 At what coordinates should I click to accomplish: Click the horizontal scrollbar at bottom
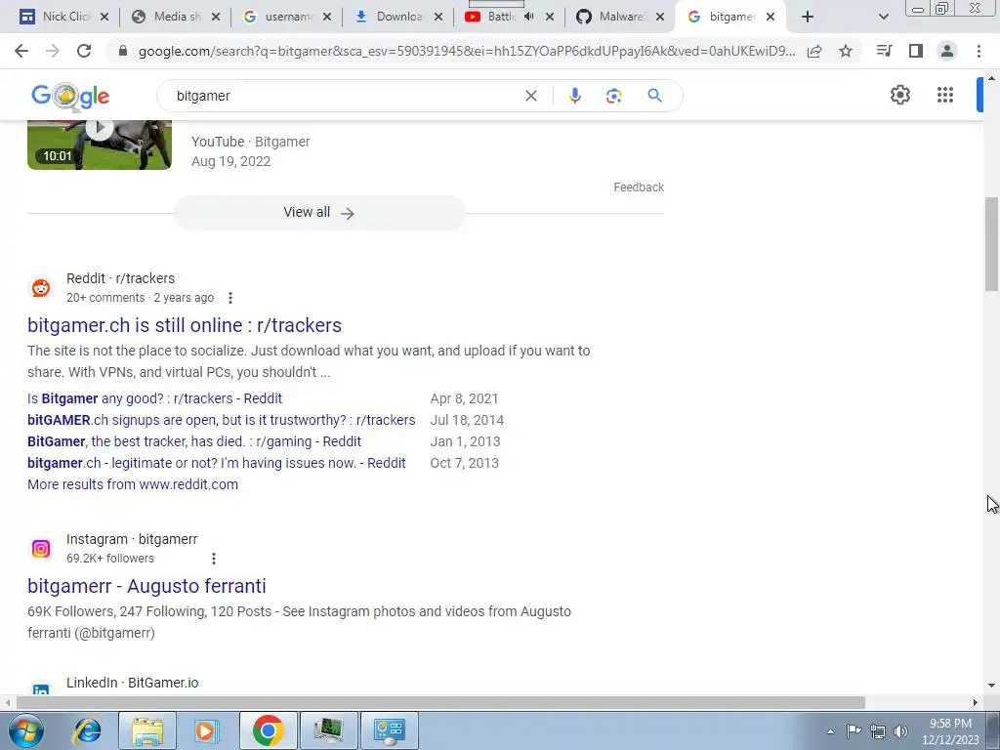(x=440, y=702)
